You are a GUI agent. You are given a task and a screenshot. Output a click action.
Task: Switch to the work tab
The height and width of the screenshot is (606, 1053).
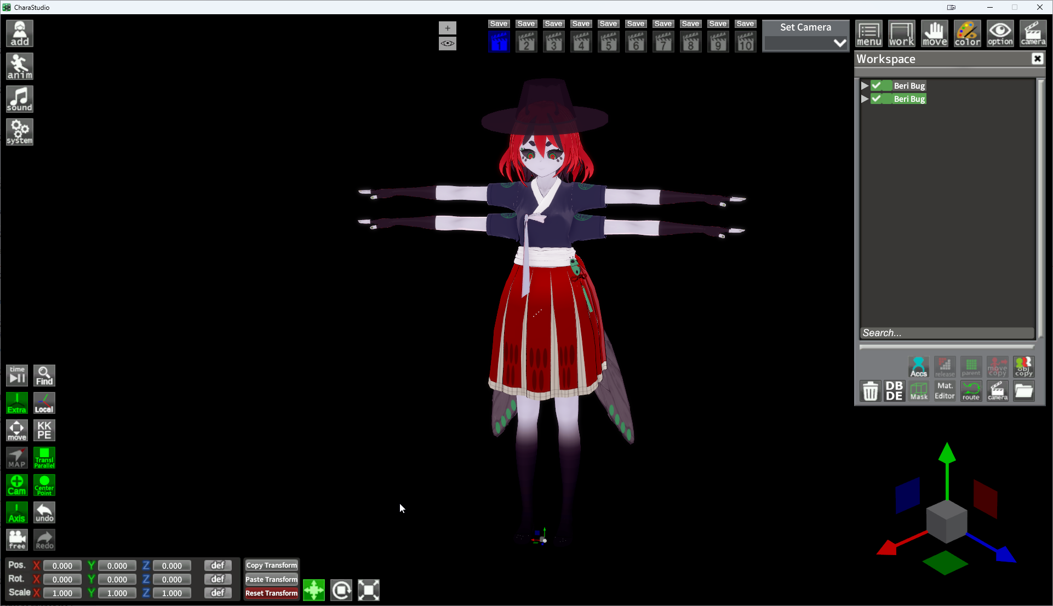click(x=902, y=34)
